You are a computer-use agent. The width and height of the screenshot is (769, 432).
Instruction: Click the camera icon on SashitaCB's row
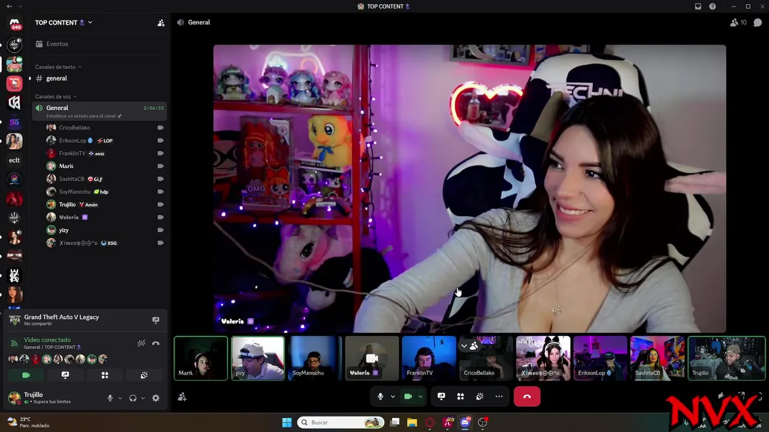[x=160, y=179]
